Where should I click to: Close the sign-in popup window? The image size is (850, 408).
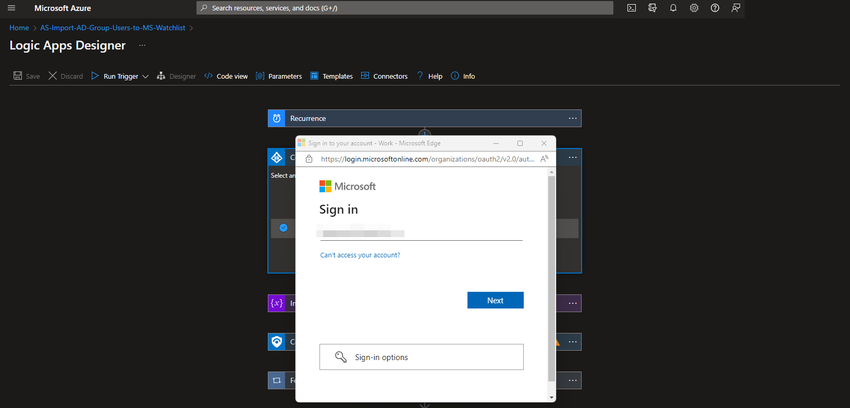click(x=544, y=143)
